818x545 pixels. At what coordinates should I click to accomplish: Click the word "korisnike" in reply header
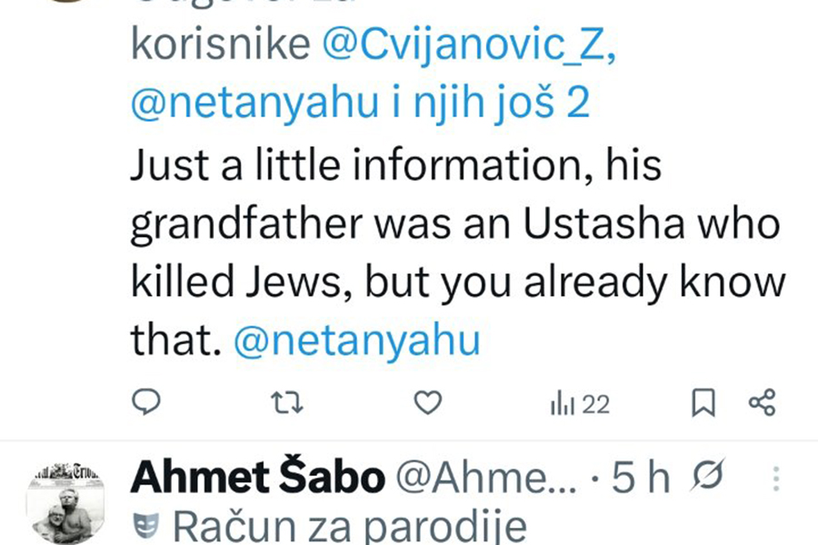pyautogui.click(x=221, y=47)
